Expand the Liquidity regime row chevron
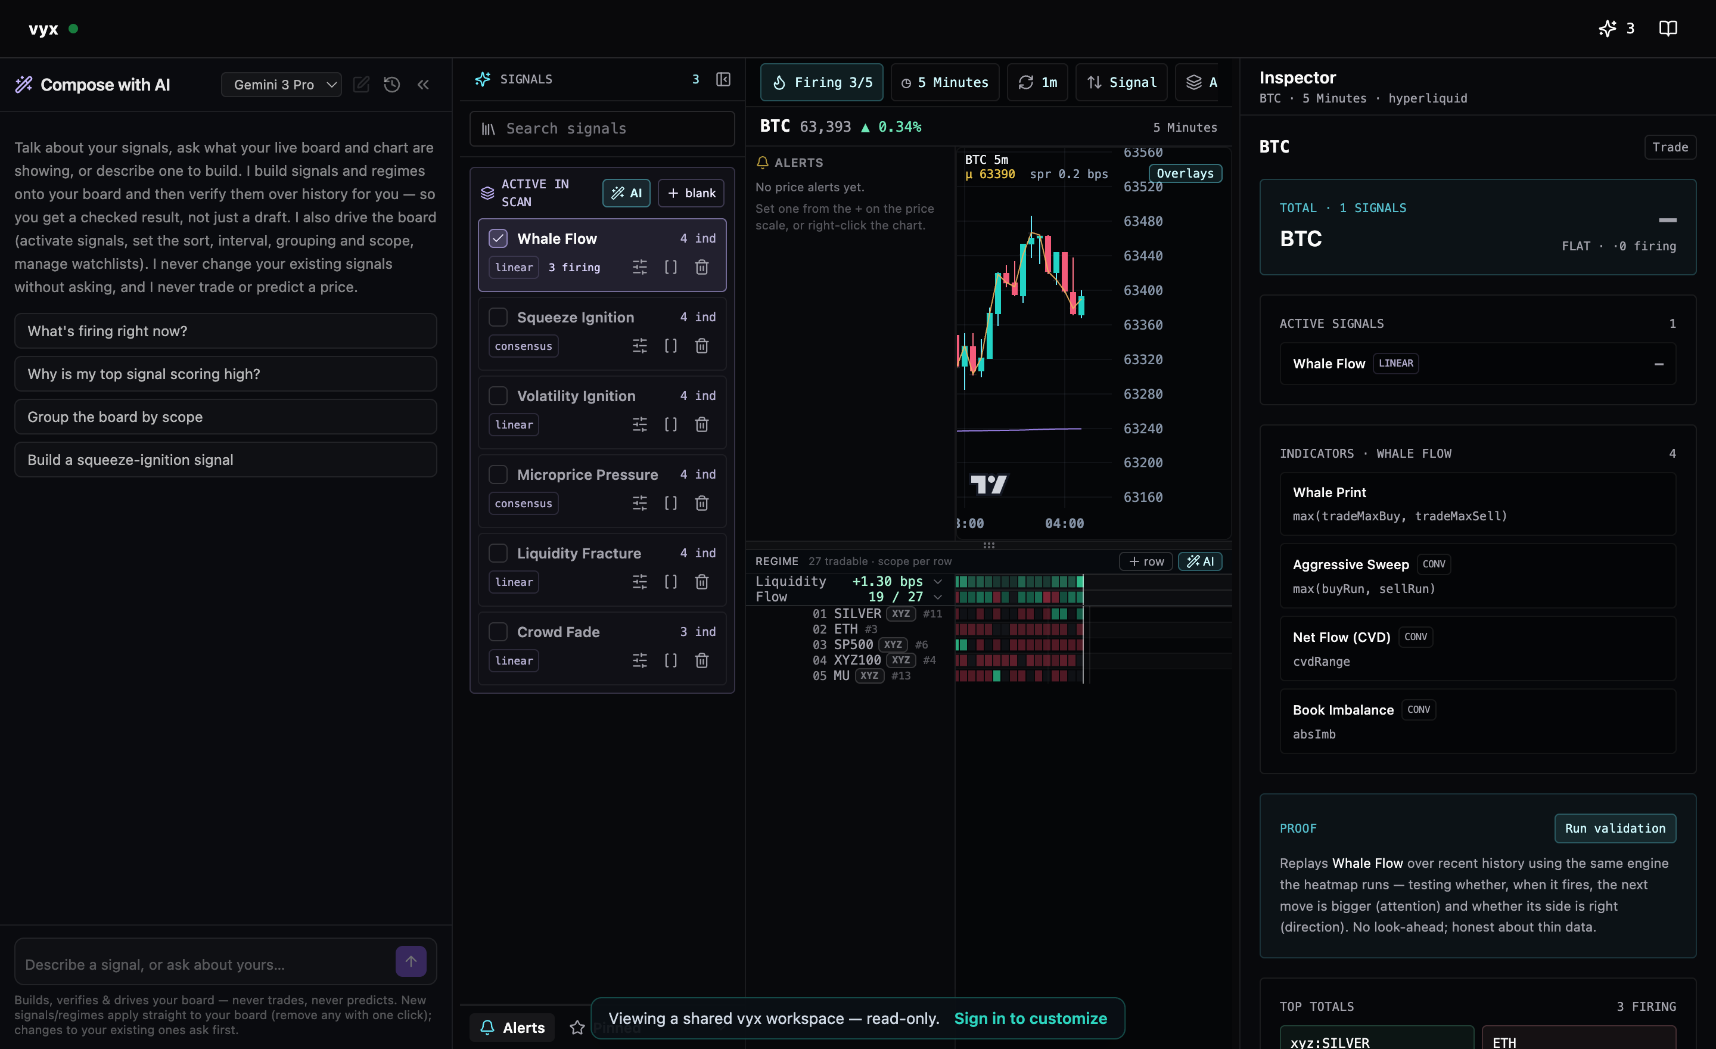The width and height of the screenshot is (1716, 1049). pos(937,582)
